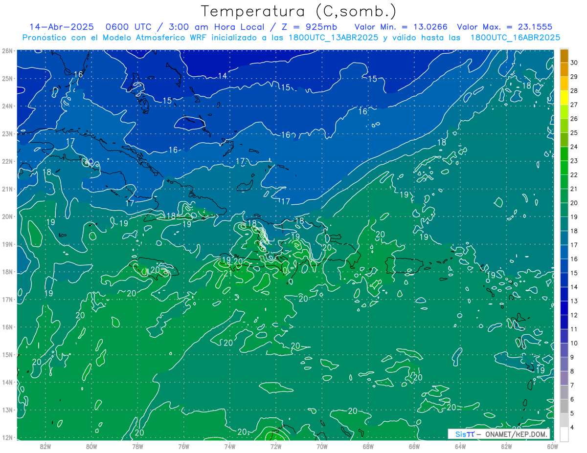Click the colorbar label 30
This screenshot has width=587, height=453.
coord(574,63)
